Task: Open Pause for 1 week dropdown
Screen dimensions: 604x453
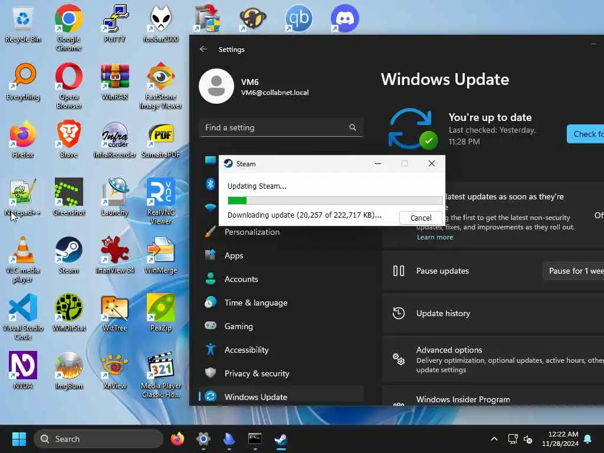Action: point(573,271)
